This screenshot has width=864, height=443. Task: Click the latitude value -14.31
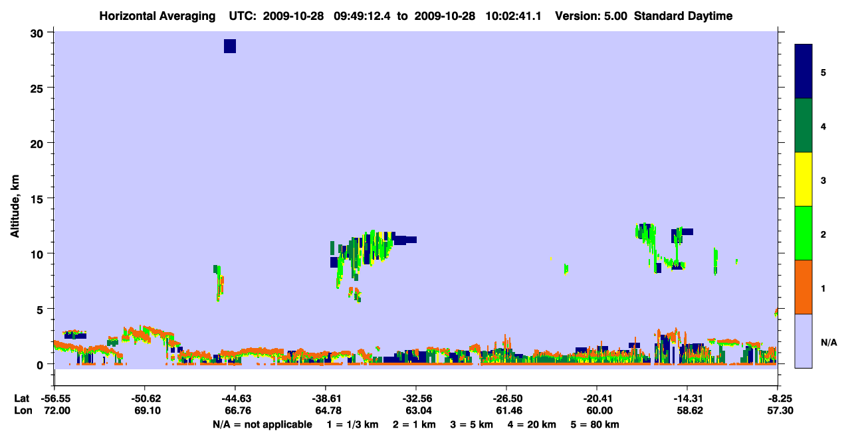click(x=687, y=399)
